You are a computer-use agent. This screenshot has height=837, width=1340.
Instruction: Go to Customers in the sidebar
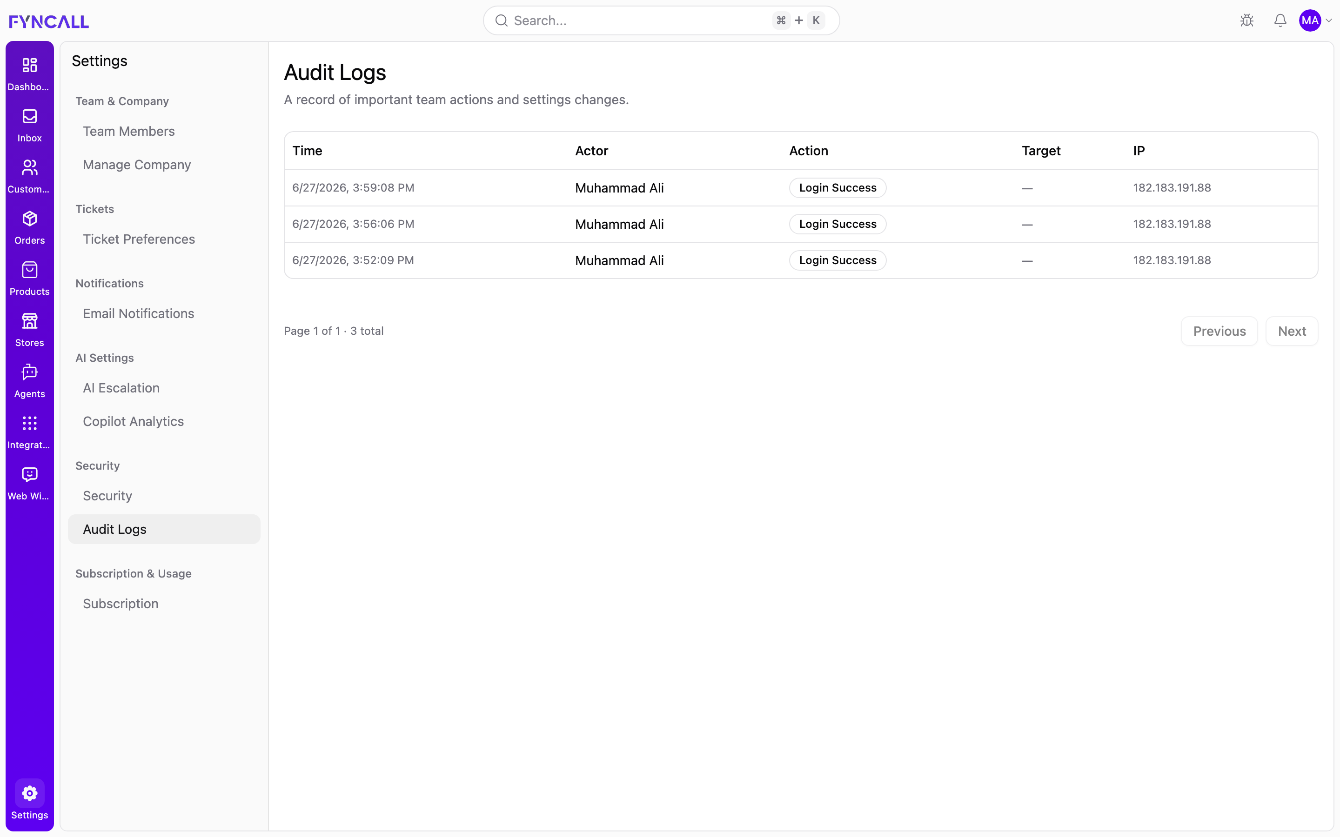tap(29, 168)
